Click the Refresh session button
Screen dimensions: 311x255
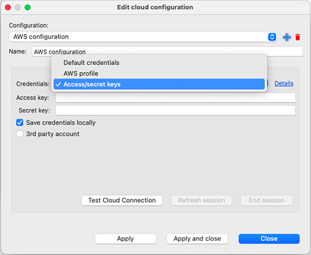202,200
